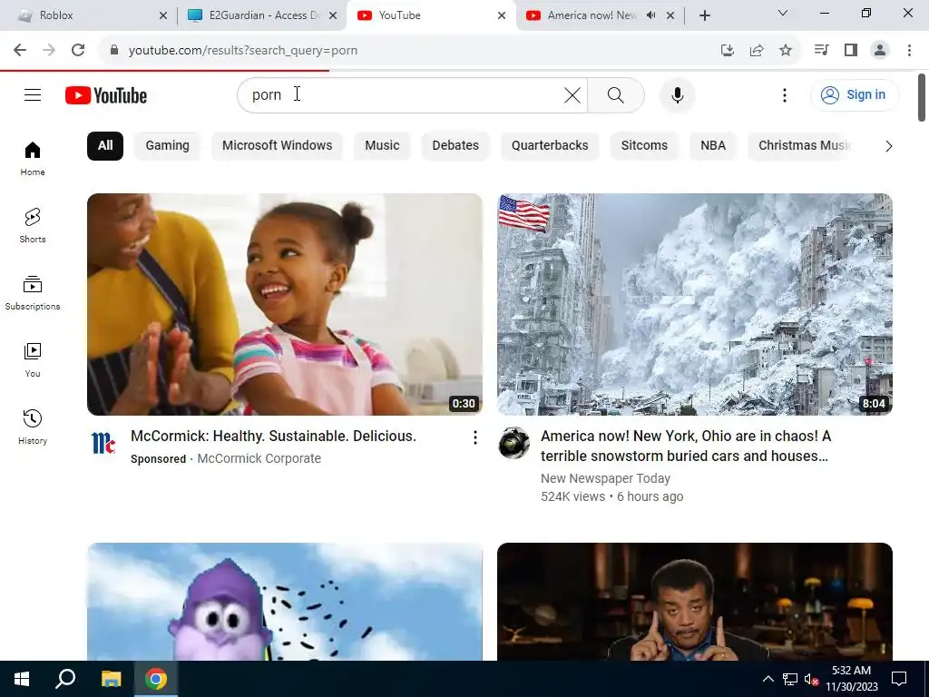View site information lock icon
This screenshot has height=697, width=929.
click(x=114, y=51)
